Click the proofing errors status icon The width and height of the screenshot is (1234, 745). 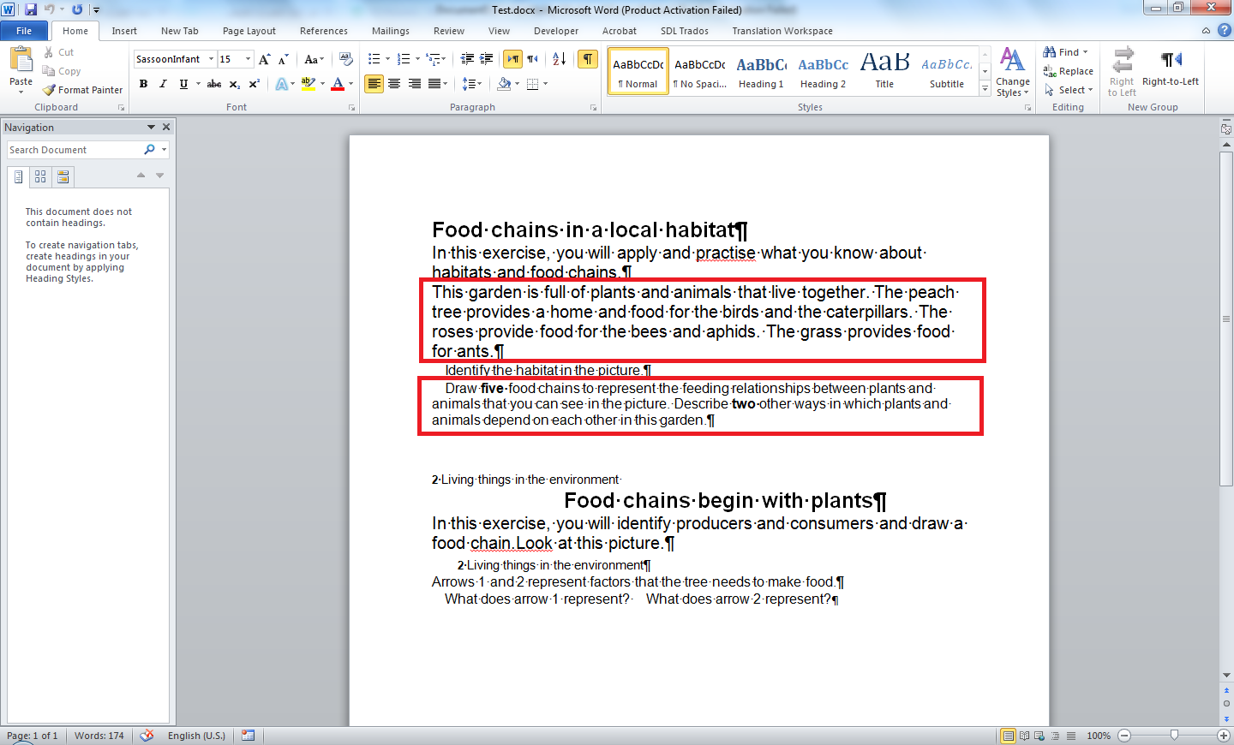tap(147, 736)
